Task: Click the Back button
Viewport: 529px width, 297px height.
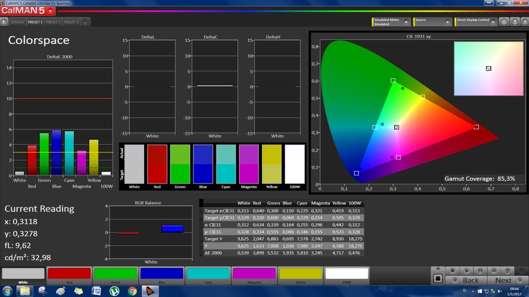Action: click(x=466, y=280)
